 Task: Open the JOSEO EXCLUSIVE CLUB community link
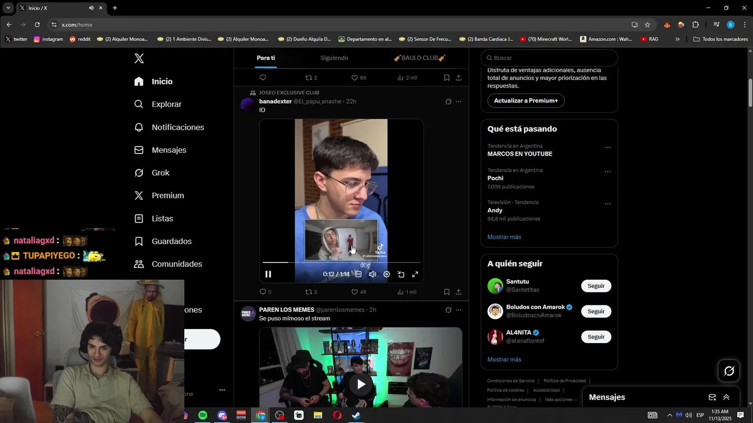[x=289, y=93]
